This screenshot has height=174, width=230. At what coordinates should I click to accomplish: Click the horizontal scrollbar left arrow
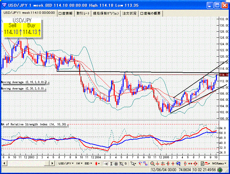coord(4,163)
